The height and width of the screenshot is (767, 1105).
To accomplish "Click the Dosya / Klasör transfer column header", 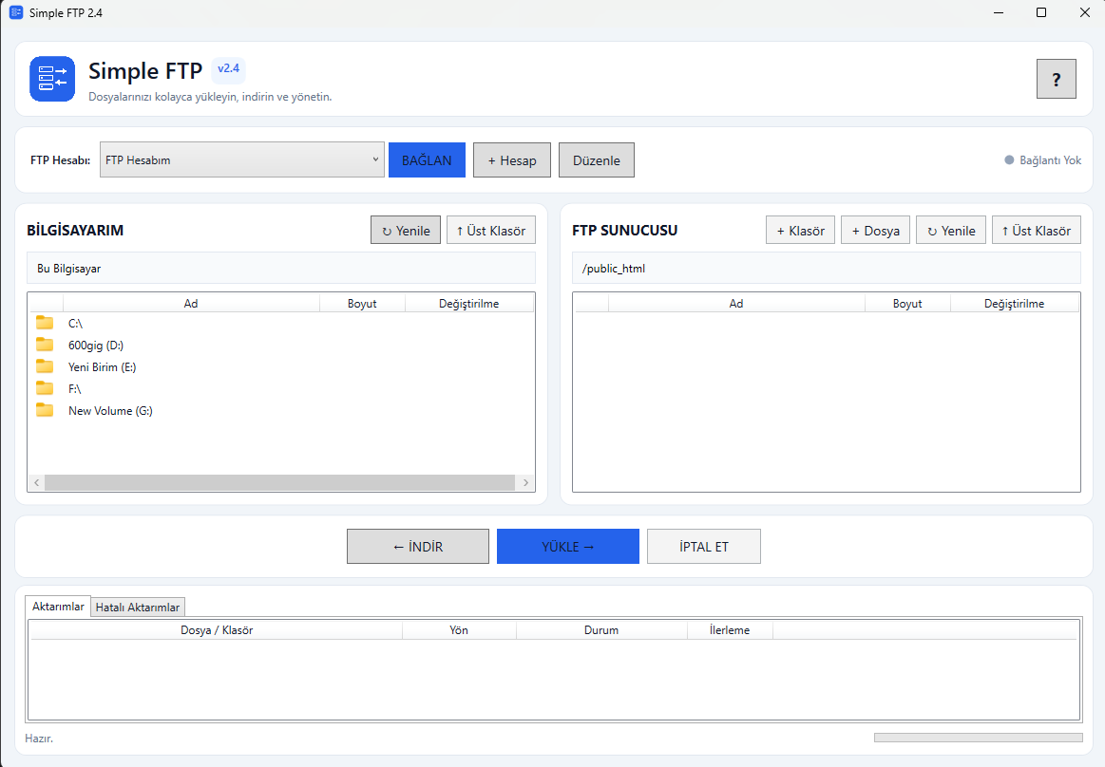I will tap(217, 630).
